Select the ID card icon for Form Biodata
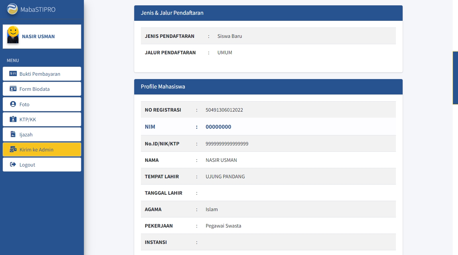This screenshot has height=255, width=458. click(x=13, y=89)
